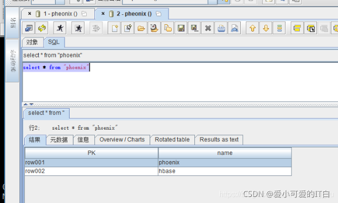
Task: Click the append-file document-folder icon
Action: click(168, 28)
